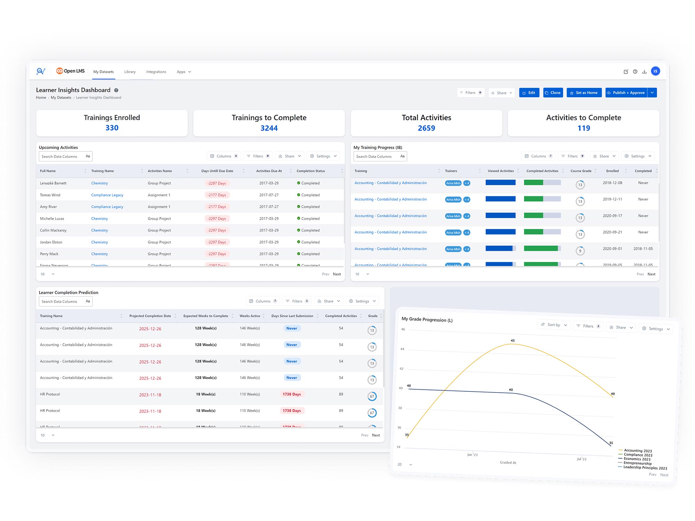Click the info icon beside Learner Insights Dashboard
This screenshot has width=695, height=521.
tap(116, 90)
